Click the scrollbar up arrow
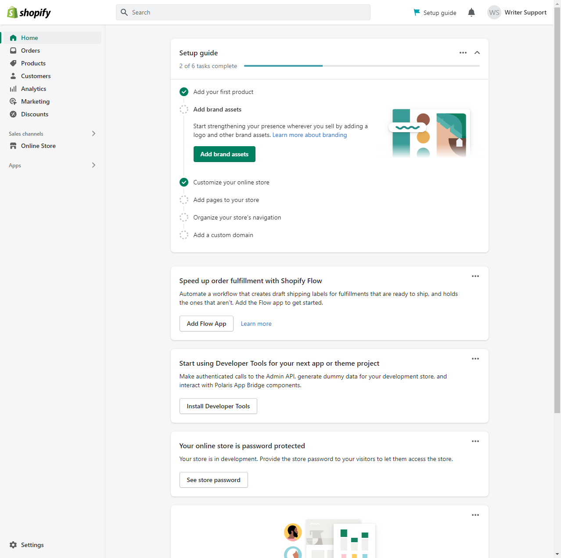The width and height of the screenshot is (561, 558). coord(557,3)
